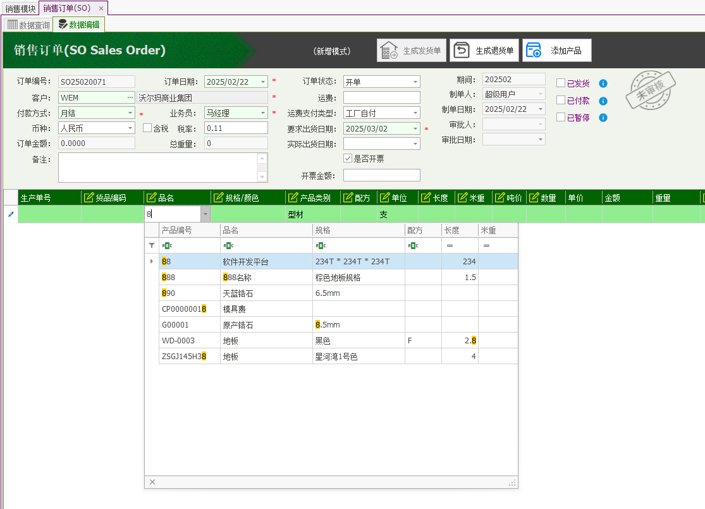Click the edit icon in 配方 column header
The height and width of the screenshot is (509, 705).
point(348,197)
